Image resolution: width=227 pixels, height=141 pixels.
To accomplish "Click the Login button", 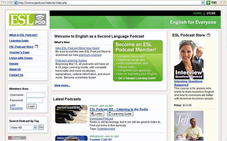I will click(x=31, y=106).
